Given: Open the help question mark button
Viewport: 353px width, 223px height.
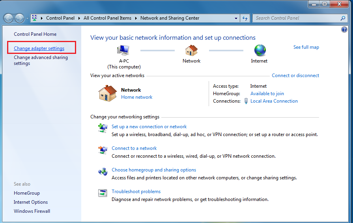Looking at the screenshot, I should coord(344,29).
